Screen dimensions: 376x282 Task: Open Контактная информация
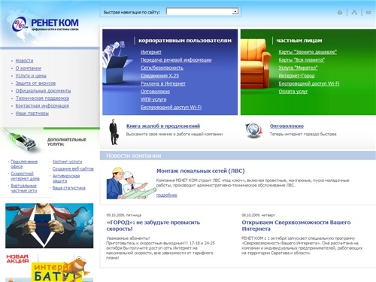[x=42, y=106]
